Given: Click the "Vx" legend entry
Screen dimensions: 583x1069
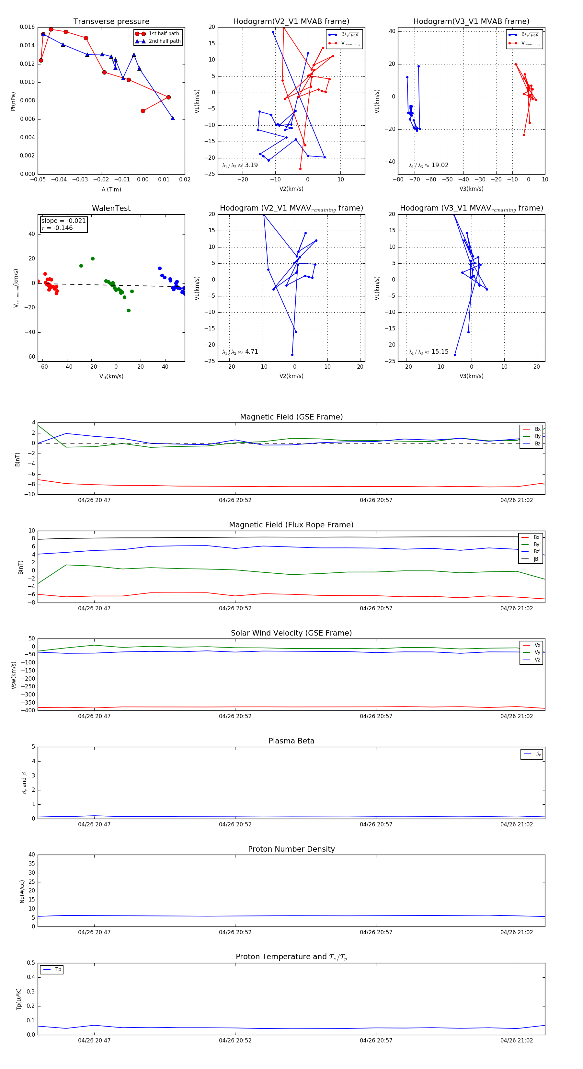Looking at the screenshot, I should 532,645.
